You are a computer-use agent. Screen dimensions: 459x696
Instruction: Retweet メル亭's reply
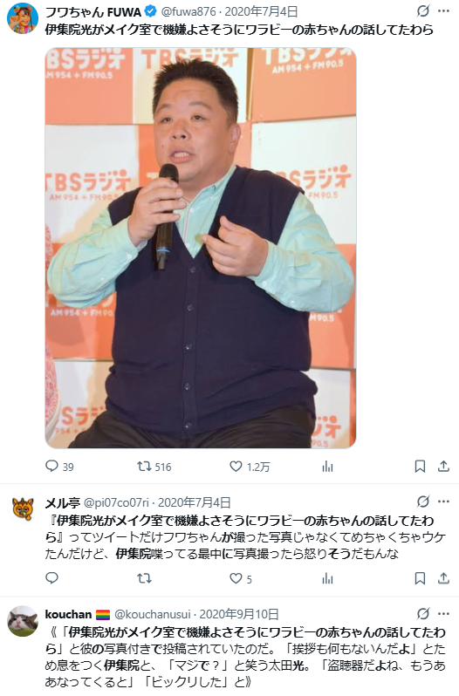[x=144, y=578]
